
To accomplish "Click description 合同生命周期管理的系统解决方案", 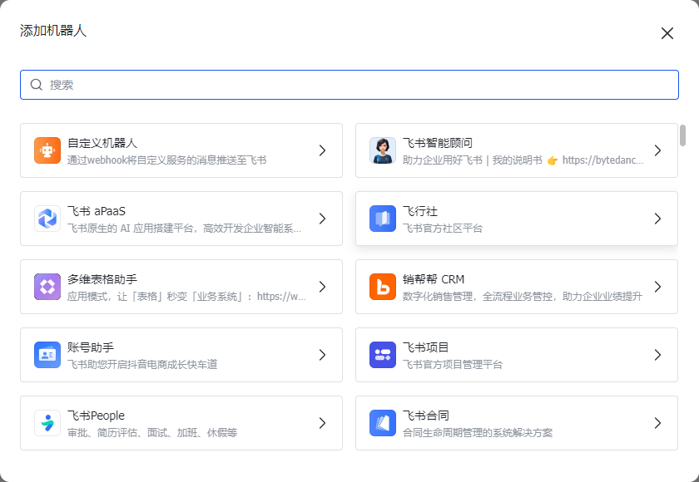I will pyautogui.click(x=478, y=433).
